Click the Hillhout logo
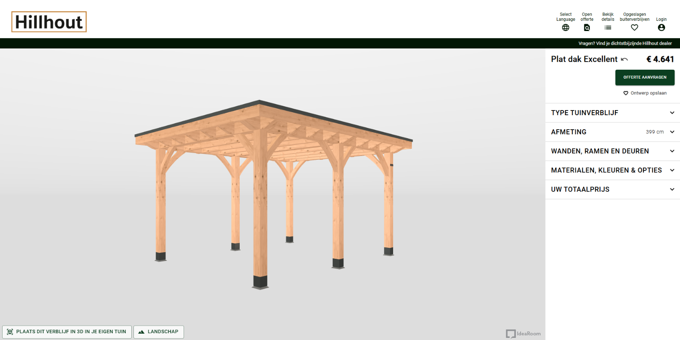The height and width of the screenshot is (340, 680). 49,22
